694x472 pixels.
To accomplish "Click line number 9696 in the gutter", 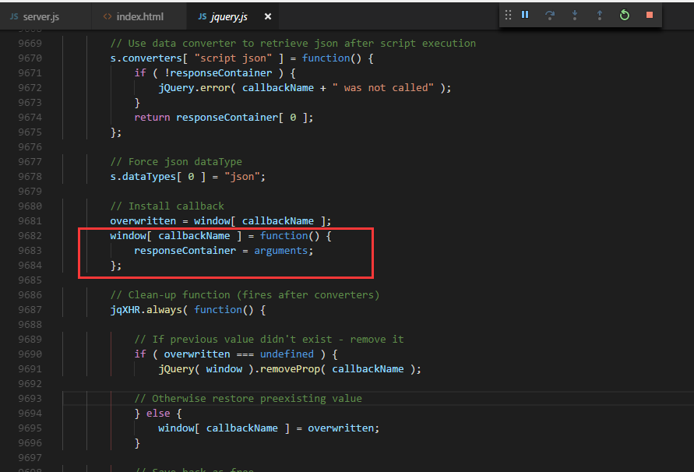I will coord(30,442).
